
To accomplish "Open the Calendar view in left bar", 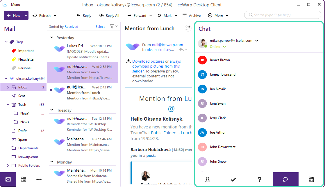I will tap(24, 179).
